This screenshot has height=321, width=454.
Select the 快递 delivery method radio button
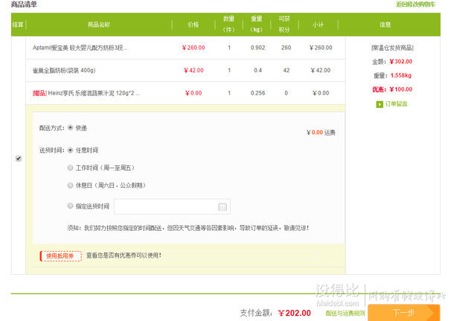pyautogui.click(x=71, y=127)
